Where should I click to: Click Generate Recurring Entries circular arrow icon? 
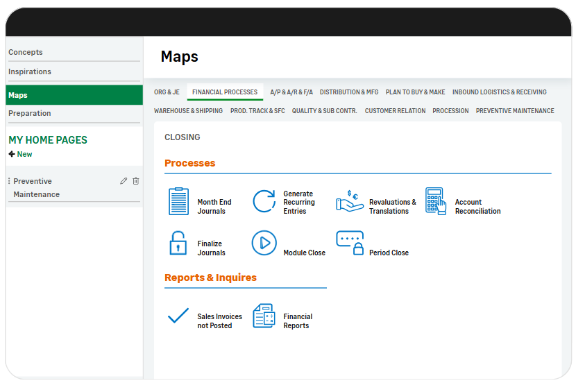click(x=264, y=201)
